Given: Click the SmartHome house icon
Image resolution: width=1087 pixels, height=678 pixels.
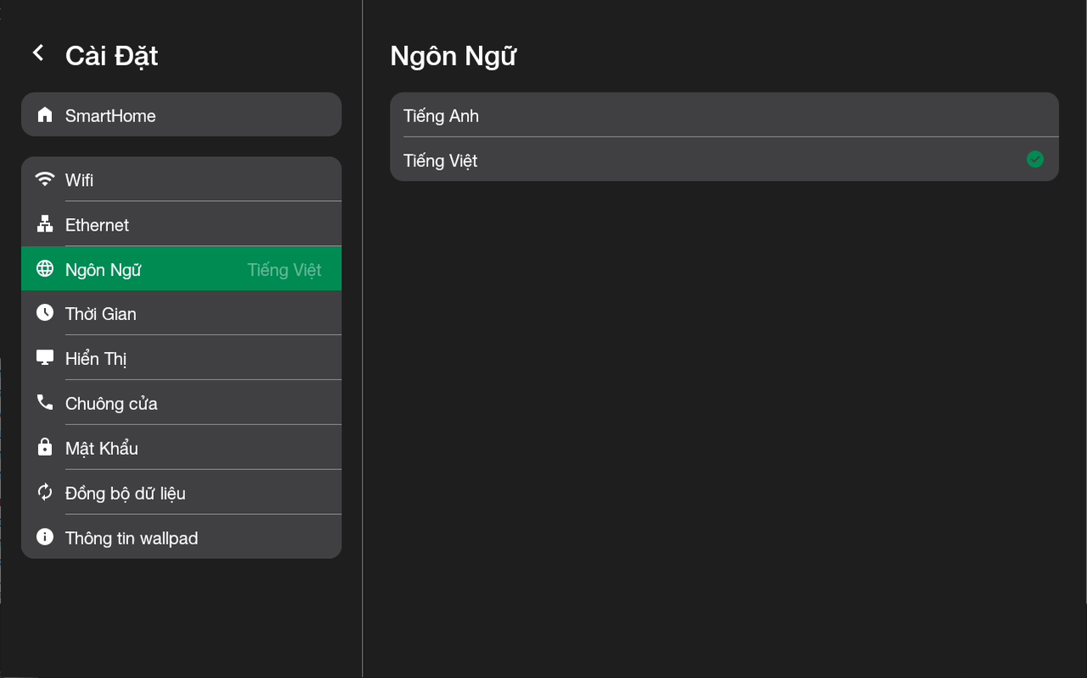Looking at the screenshot, I should click(x=45, y=115).
